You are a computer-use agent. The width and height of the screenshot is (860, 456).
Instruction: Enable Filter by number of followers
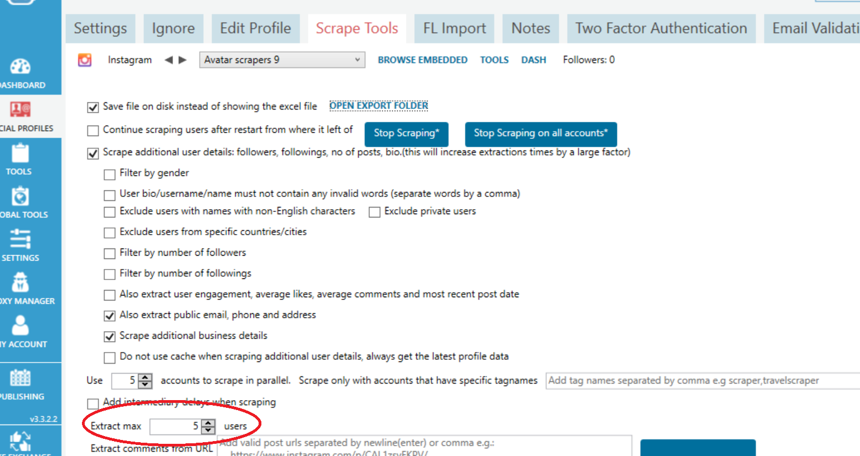tap(110, 253)
